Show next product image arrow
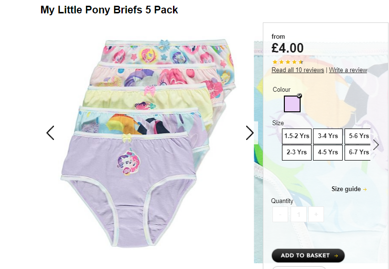The height and width of the screenshot is (269, 389). point(249,133)
